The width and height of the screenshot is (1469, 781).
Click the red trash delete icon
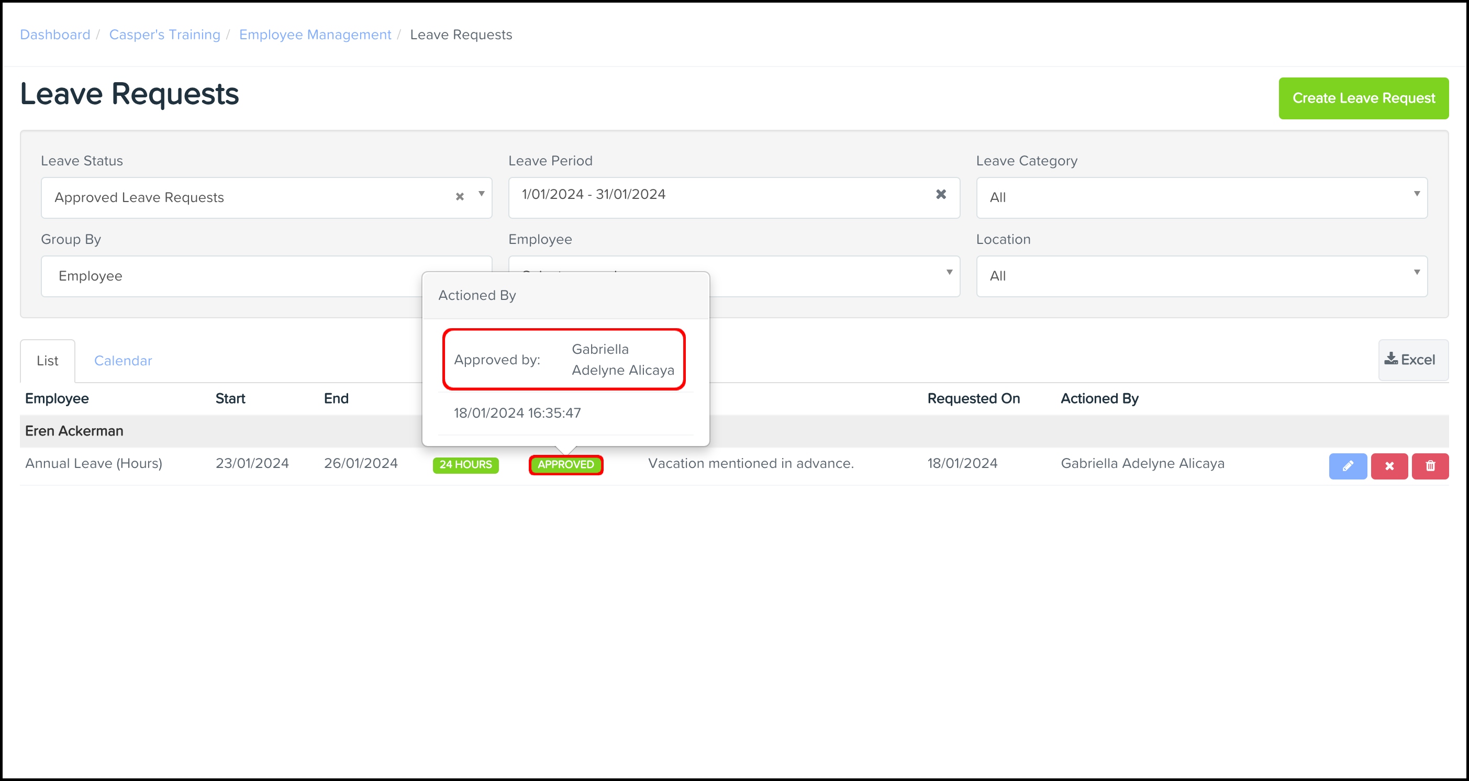point(1430,466)
